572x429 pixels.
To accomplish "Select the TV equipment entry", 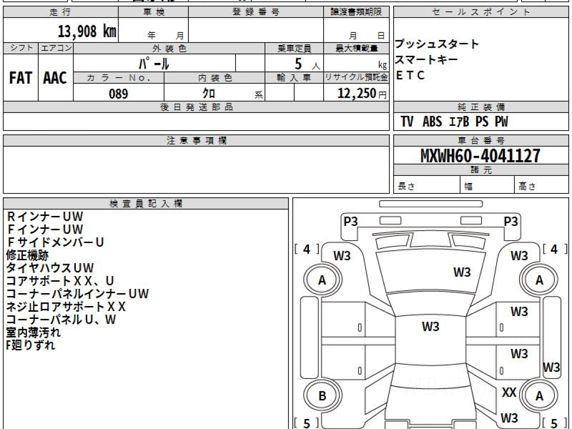I will click(x=407, y=122).
